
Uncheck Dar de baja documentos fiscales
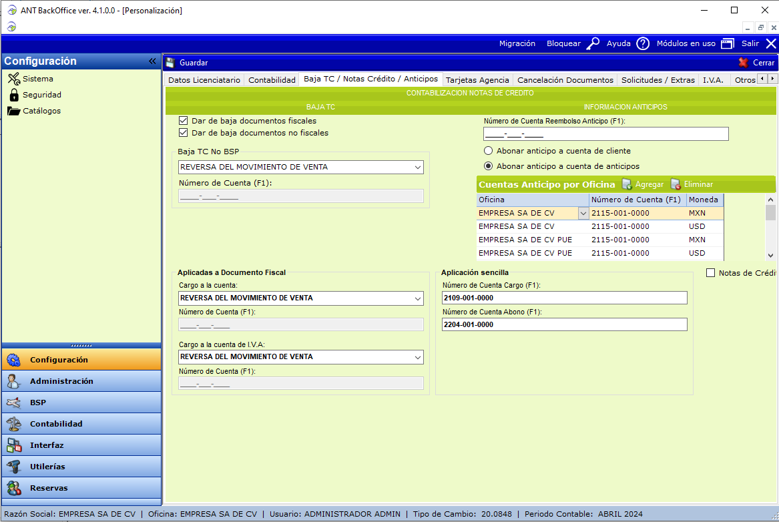pos(183,121)
